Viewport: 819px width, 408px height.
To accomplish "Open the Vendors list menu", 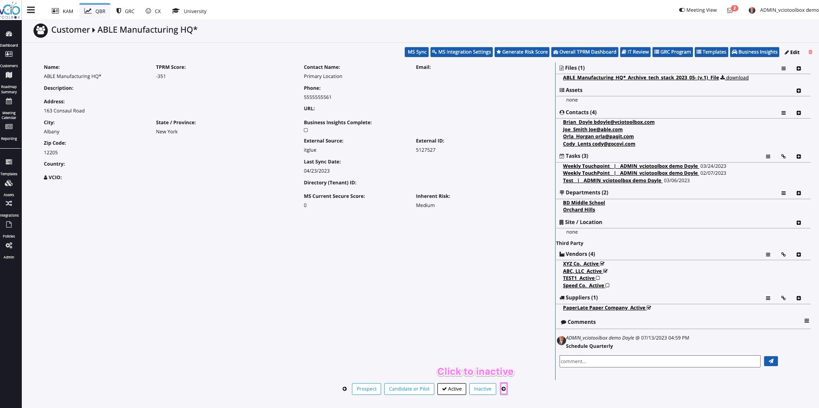I will pos(768,255).
